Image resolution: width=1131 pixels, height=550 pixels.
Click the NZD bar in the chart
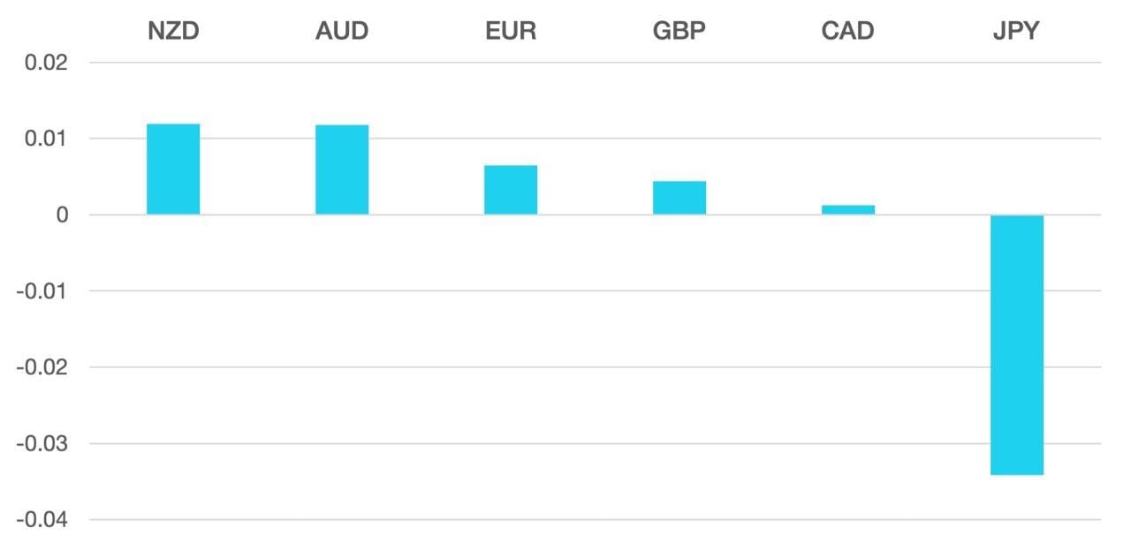173,169
